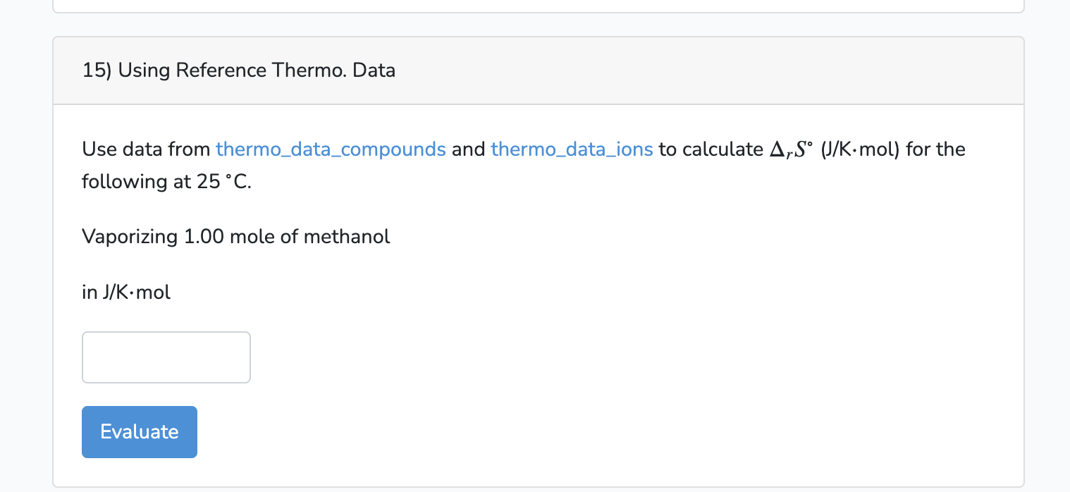
Task: Click the '(J/K·mol)' units after the formula
Action: click(860, 149)
